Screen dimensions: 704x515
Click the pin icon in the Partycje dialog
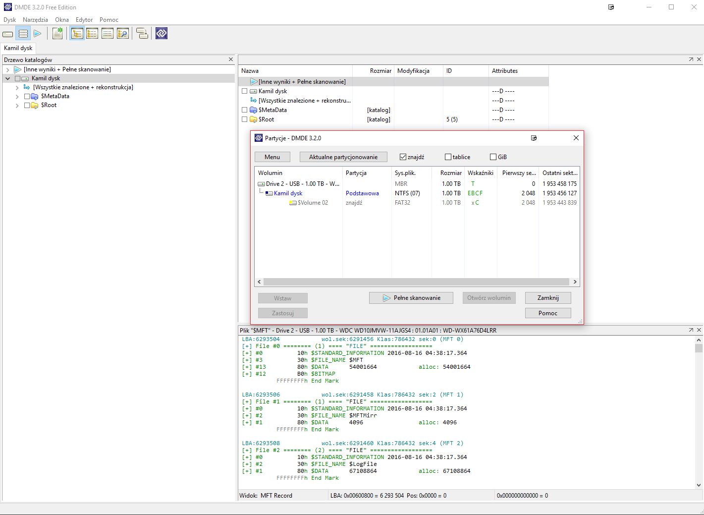click(534, 138)
